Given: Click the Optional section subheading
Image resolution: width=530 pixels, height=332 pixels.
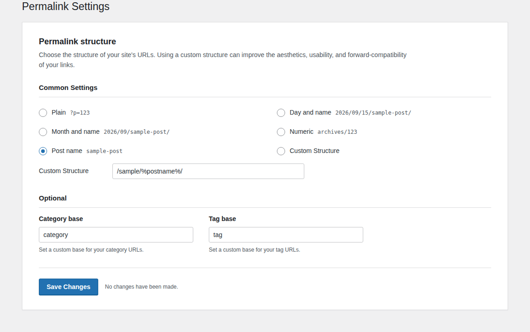Looking at the screenshot, I should [53, 198].
